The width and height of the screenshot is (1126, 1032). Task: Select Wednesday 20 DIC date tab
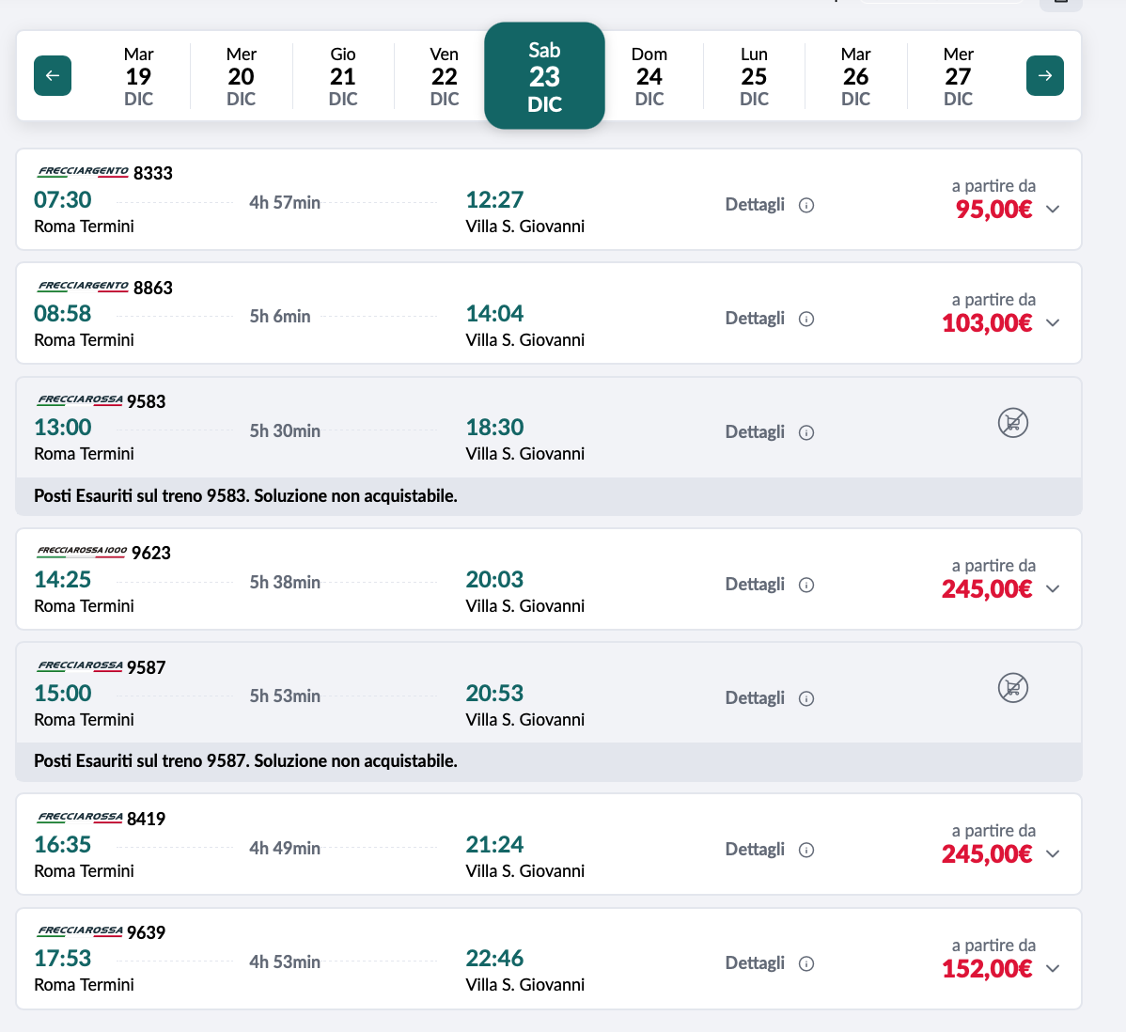click(242, 76)
